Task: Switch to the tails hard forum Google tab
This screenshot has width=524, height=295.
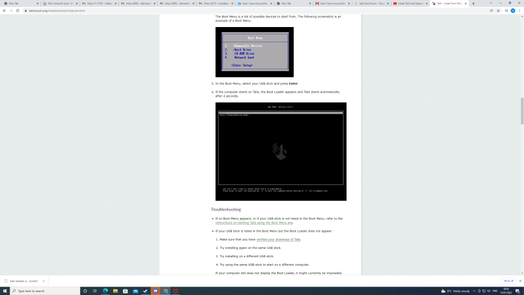Action: point(371,3)
